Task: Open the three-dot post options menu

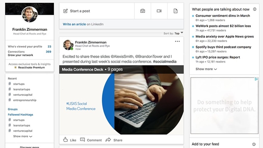Action: coord(177,41)
